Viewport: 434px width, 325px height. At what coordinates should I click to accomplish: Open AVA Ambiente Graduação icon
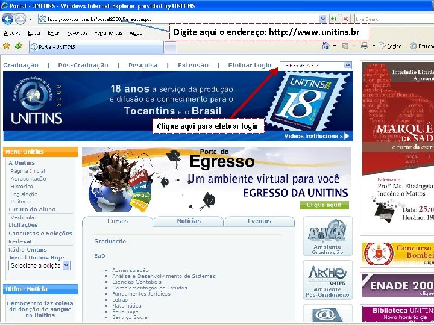328,237
